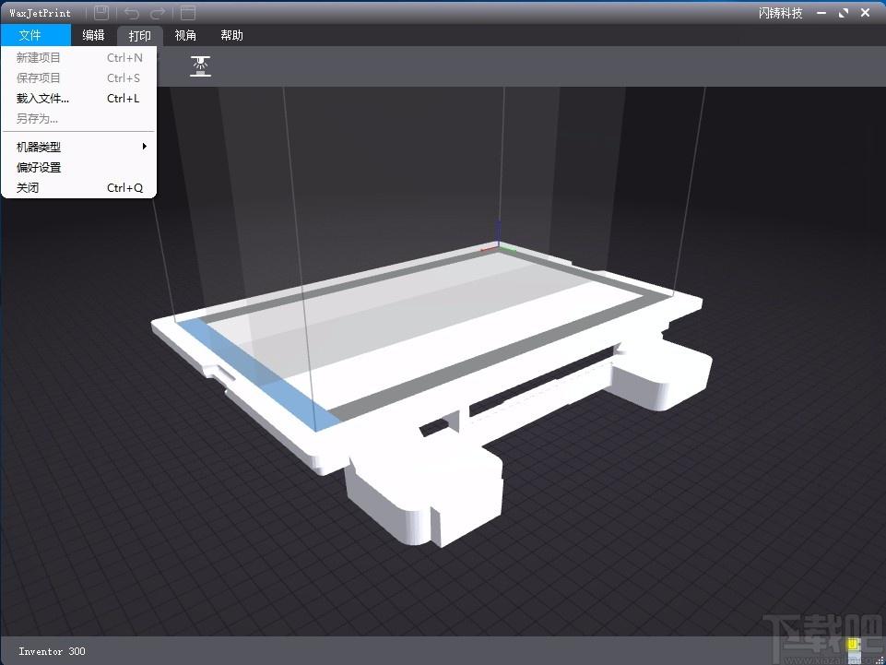Screen dimensions: 886x665
Task: Restore window size with title bar arrows icon
Action: pyautogui.click(x=844, y=12)
